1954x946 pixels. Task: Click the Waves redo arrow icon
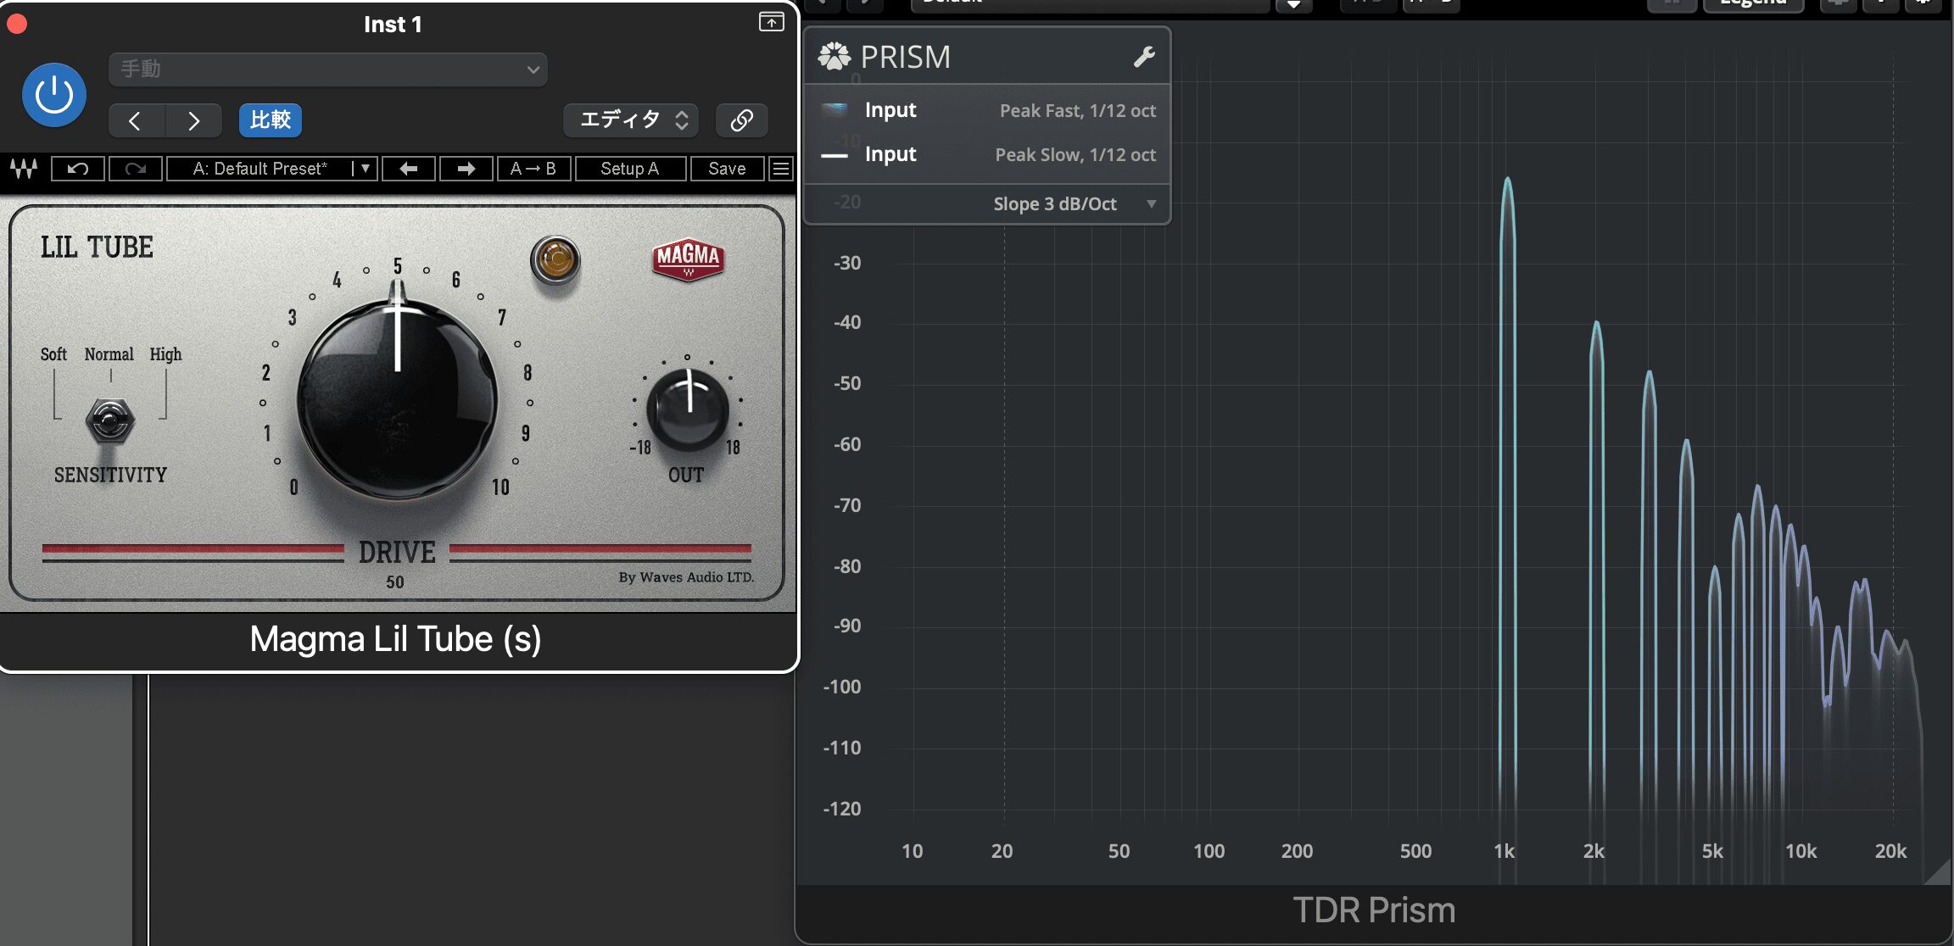coord(136,169)
